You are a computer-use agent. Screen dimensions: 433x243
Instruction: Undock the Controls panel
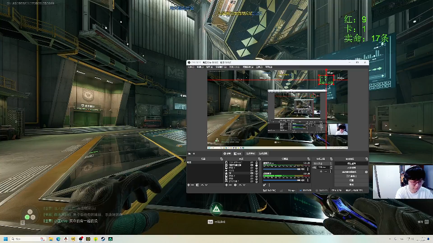pos(367,159)
